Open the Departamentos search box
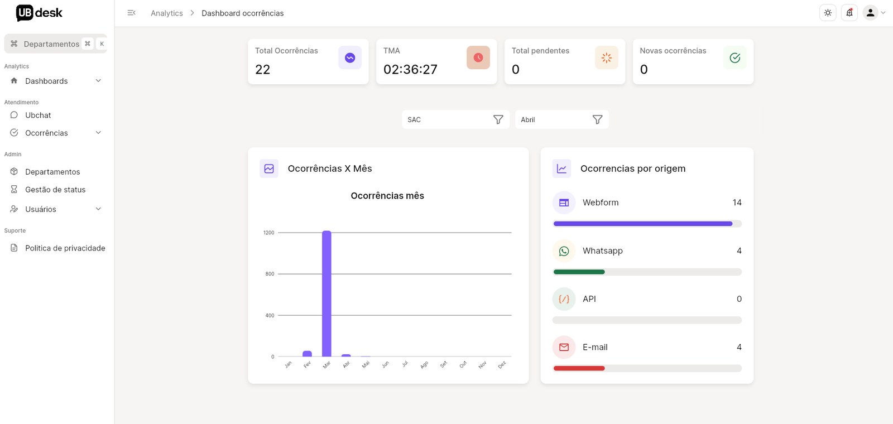 (x=56, y=44)
